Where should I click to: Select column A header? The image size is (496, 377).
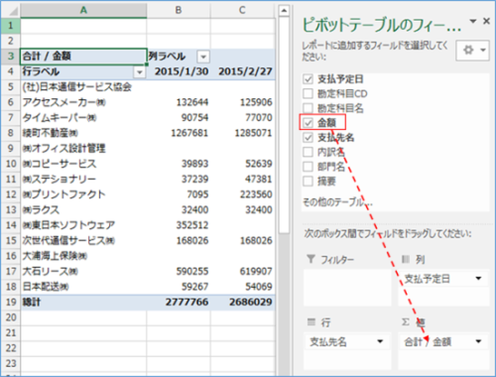[x=83, y=10]
